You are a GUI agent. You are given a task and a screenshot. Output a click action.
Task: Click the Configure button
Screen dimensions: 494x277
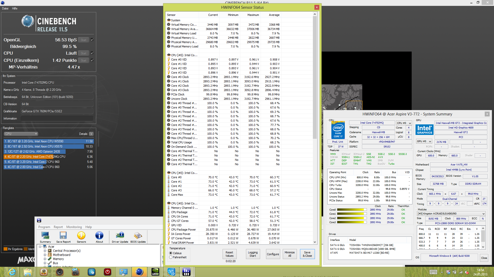tap(273, 254)
